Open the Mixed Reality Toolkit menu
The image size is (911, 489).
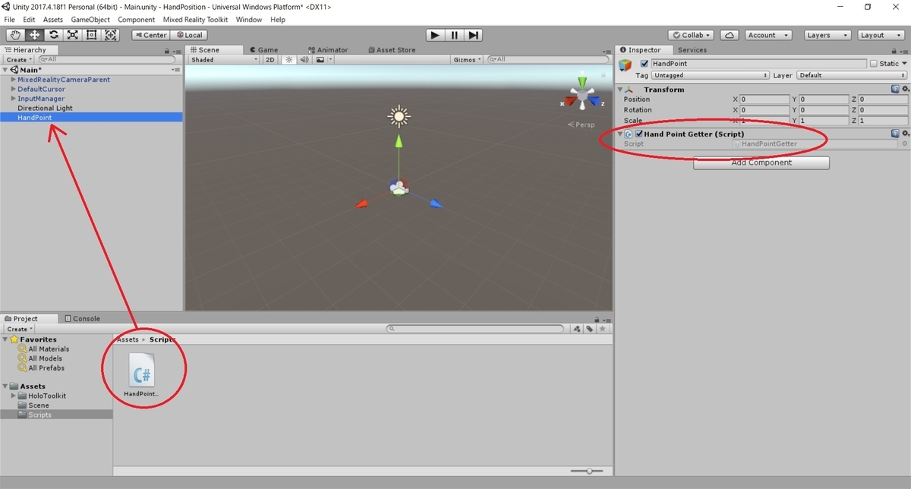click(195, 19)
